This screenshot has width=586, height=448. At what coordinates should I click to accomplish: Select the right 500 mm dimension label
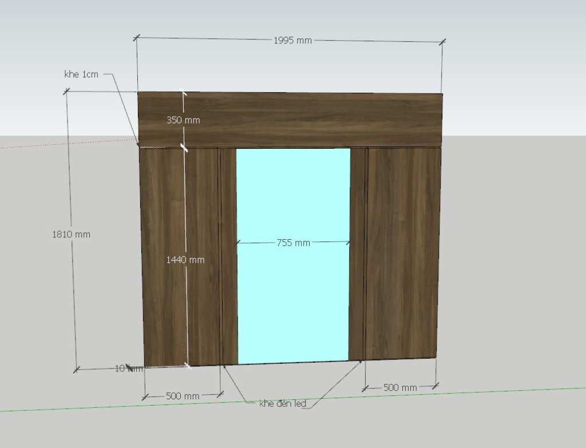400,387
